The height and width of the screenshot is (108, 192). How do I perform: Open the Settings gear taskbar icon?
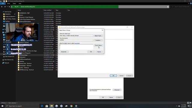76,106
